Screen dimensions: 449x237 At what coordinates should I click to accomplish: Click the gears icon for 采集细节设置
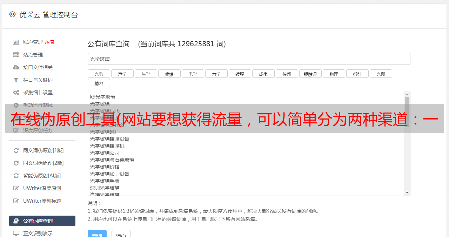click(x=16, y=93)
